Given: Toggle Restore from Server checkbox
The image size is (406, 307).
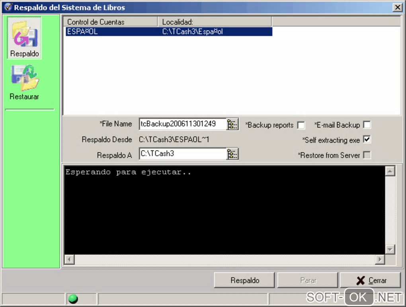Looking at the screenshot, I should 367,155.
